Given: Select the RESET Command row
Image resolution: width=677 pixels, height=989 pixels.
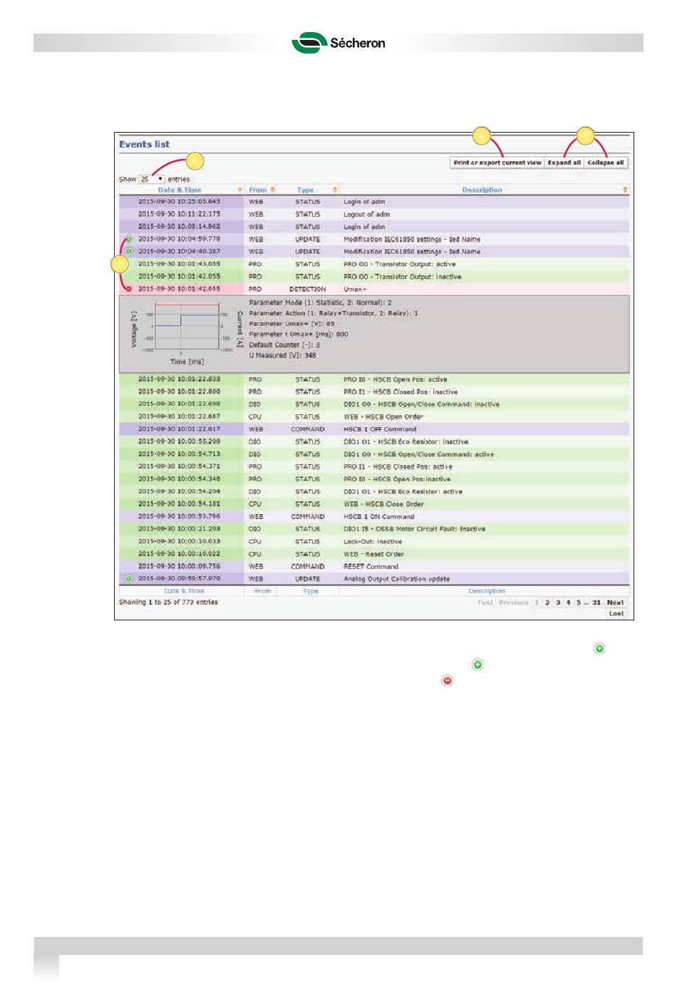Looking at the screenshot, I should click(x=374, y=566).
